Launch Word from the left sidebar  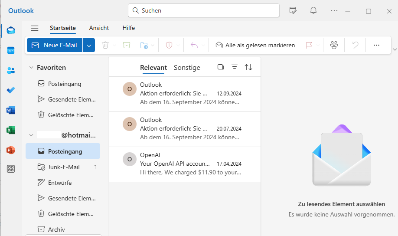[11, 110]
